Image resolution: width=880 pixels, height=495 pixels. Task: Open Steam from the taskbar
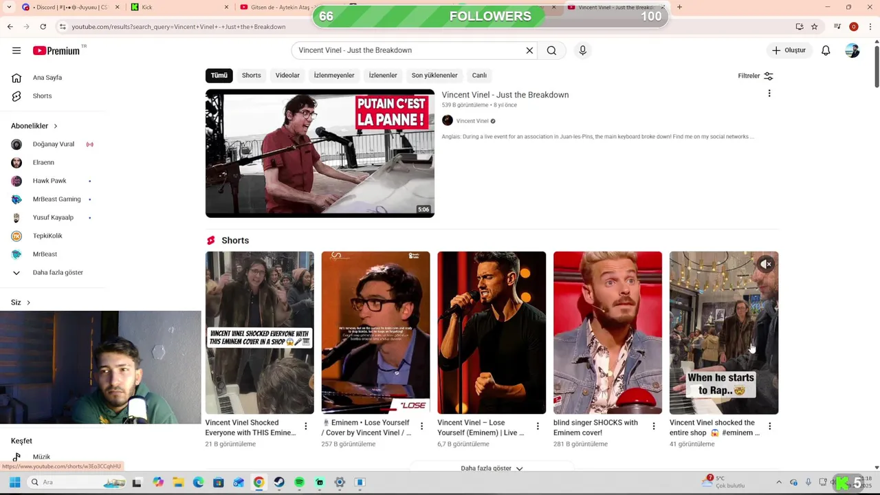(279, 482)
